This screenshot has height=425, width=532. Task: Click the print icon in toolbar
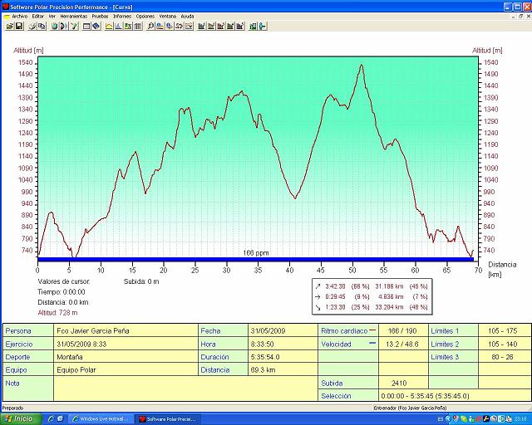(32, 26)
